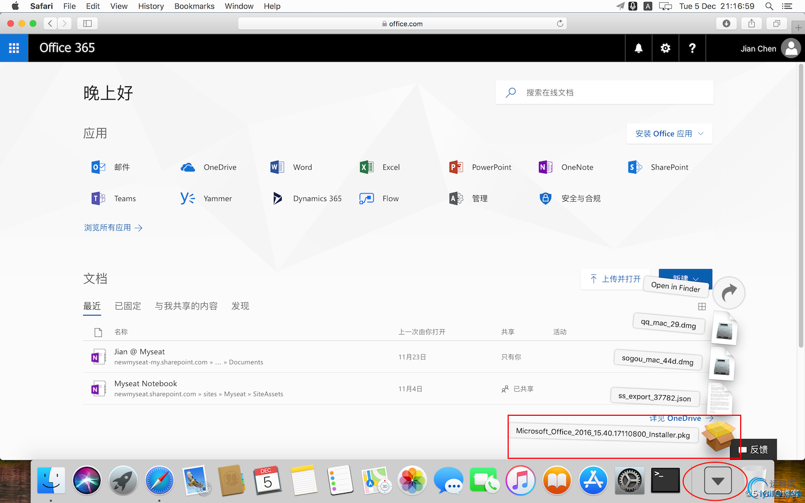Screen dimensions: 805x503
Task: Open Office 365 settings gear
Action: coord(665,48)
